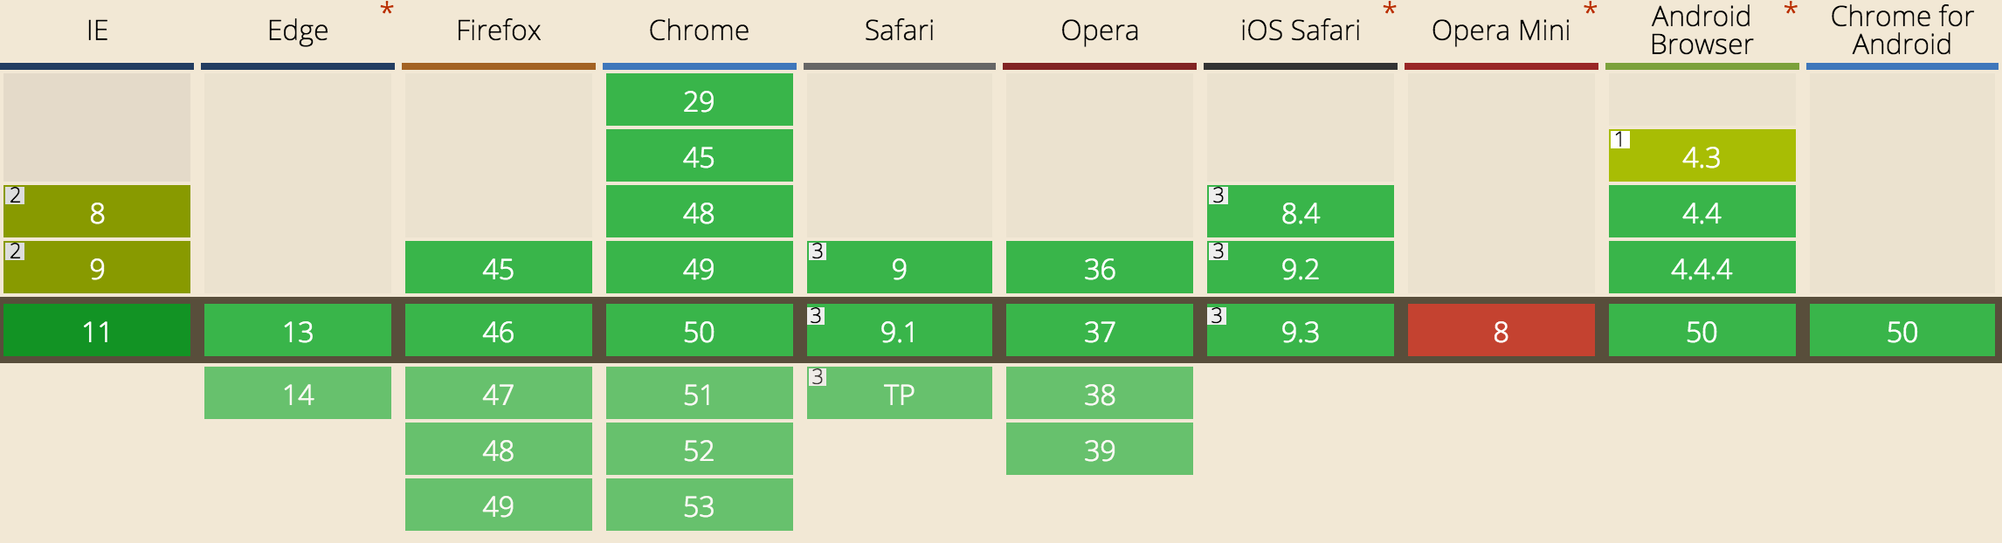This screenshot has width=2002, height=543.
Task: Click the note 3 badge on Safari TP
Action: click(817, 377)
